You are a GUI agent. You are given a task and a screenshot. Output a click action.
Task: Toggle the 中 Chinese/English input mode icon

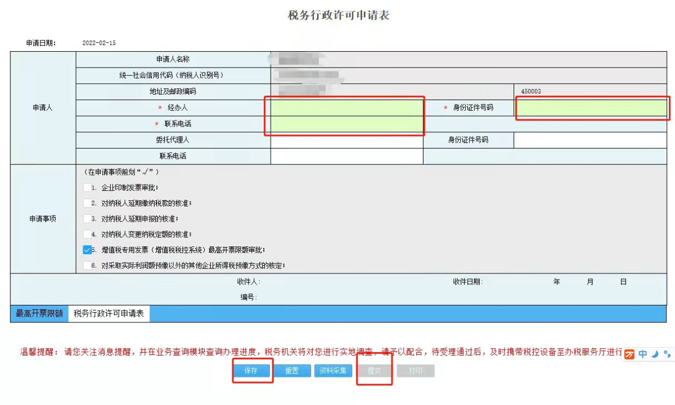coord(642,354)
